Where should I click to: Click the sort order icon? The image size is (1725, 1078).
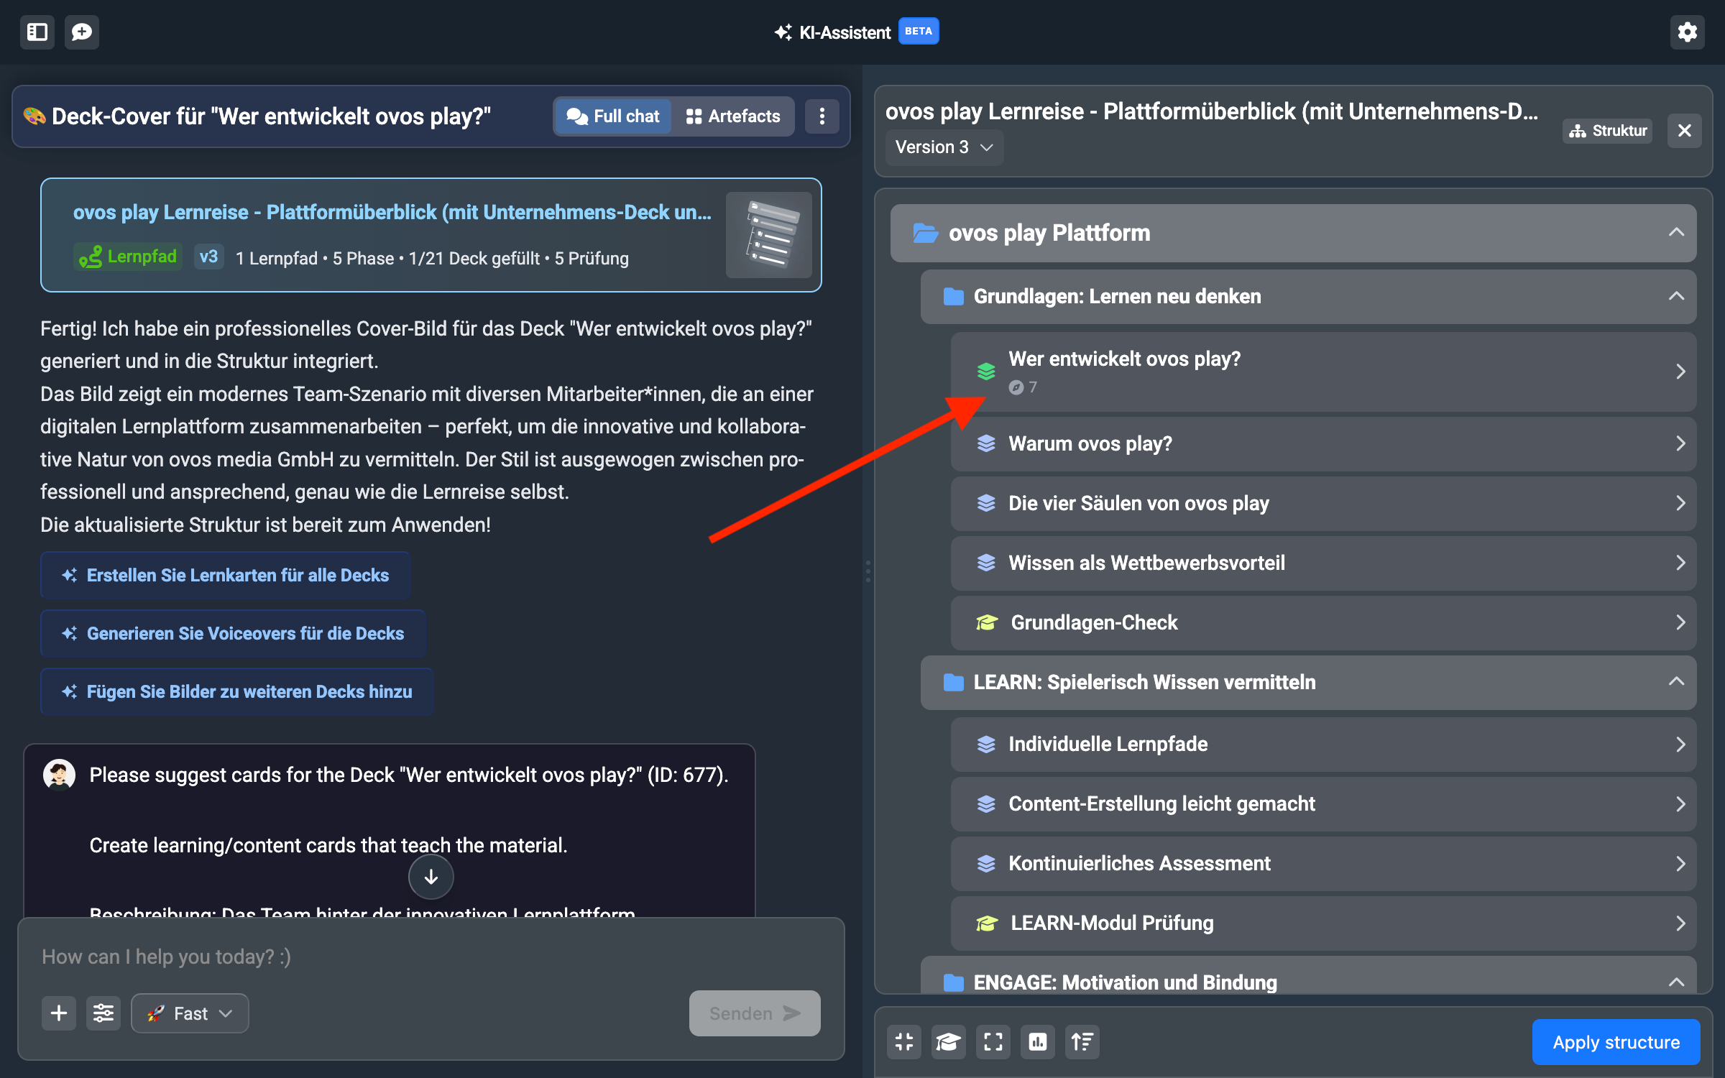click(1082, 1042)
